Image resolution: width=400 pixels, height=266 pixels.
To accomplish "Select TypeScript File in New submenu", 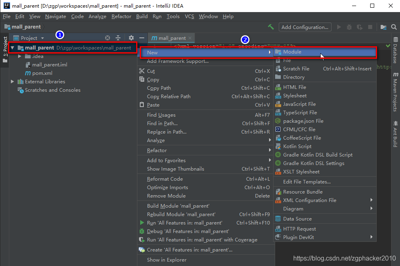I will [x=325, y=112].
